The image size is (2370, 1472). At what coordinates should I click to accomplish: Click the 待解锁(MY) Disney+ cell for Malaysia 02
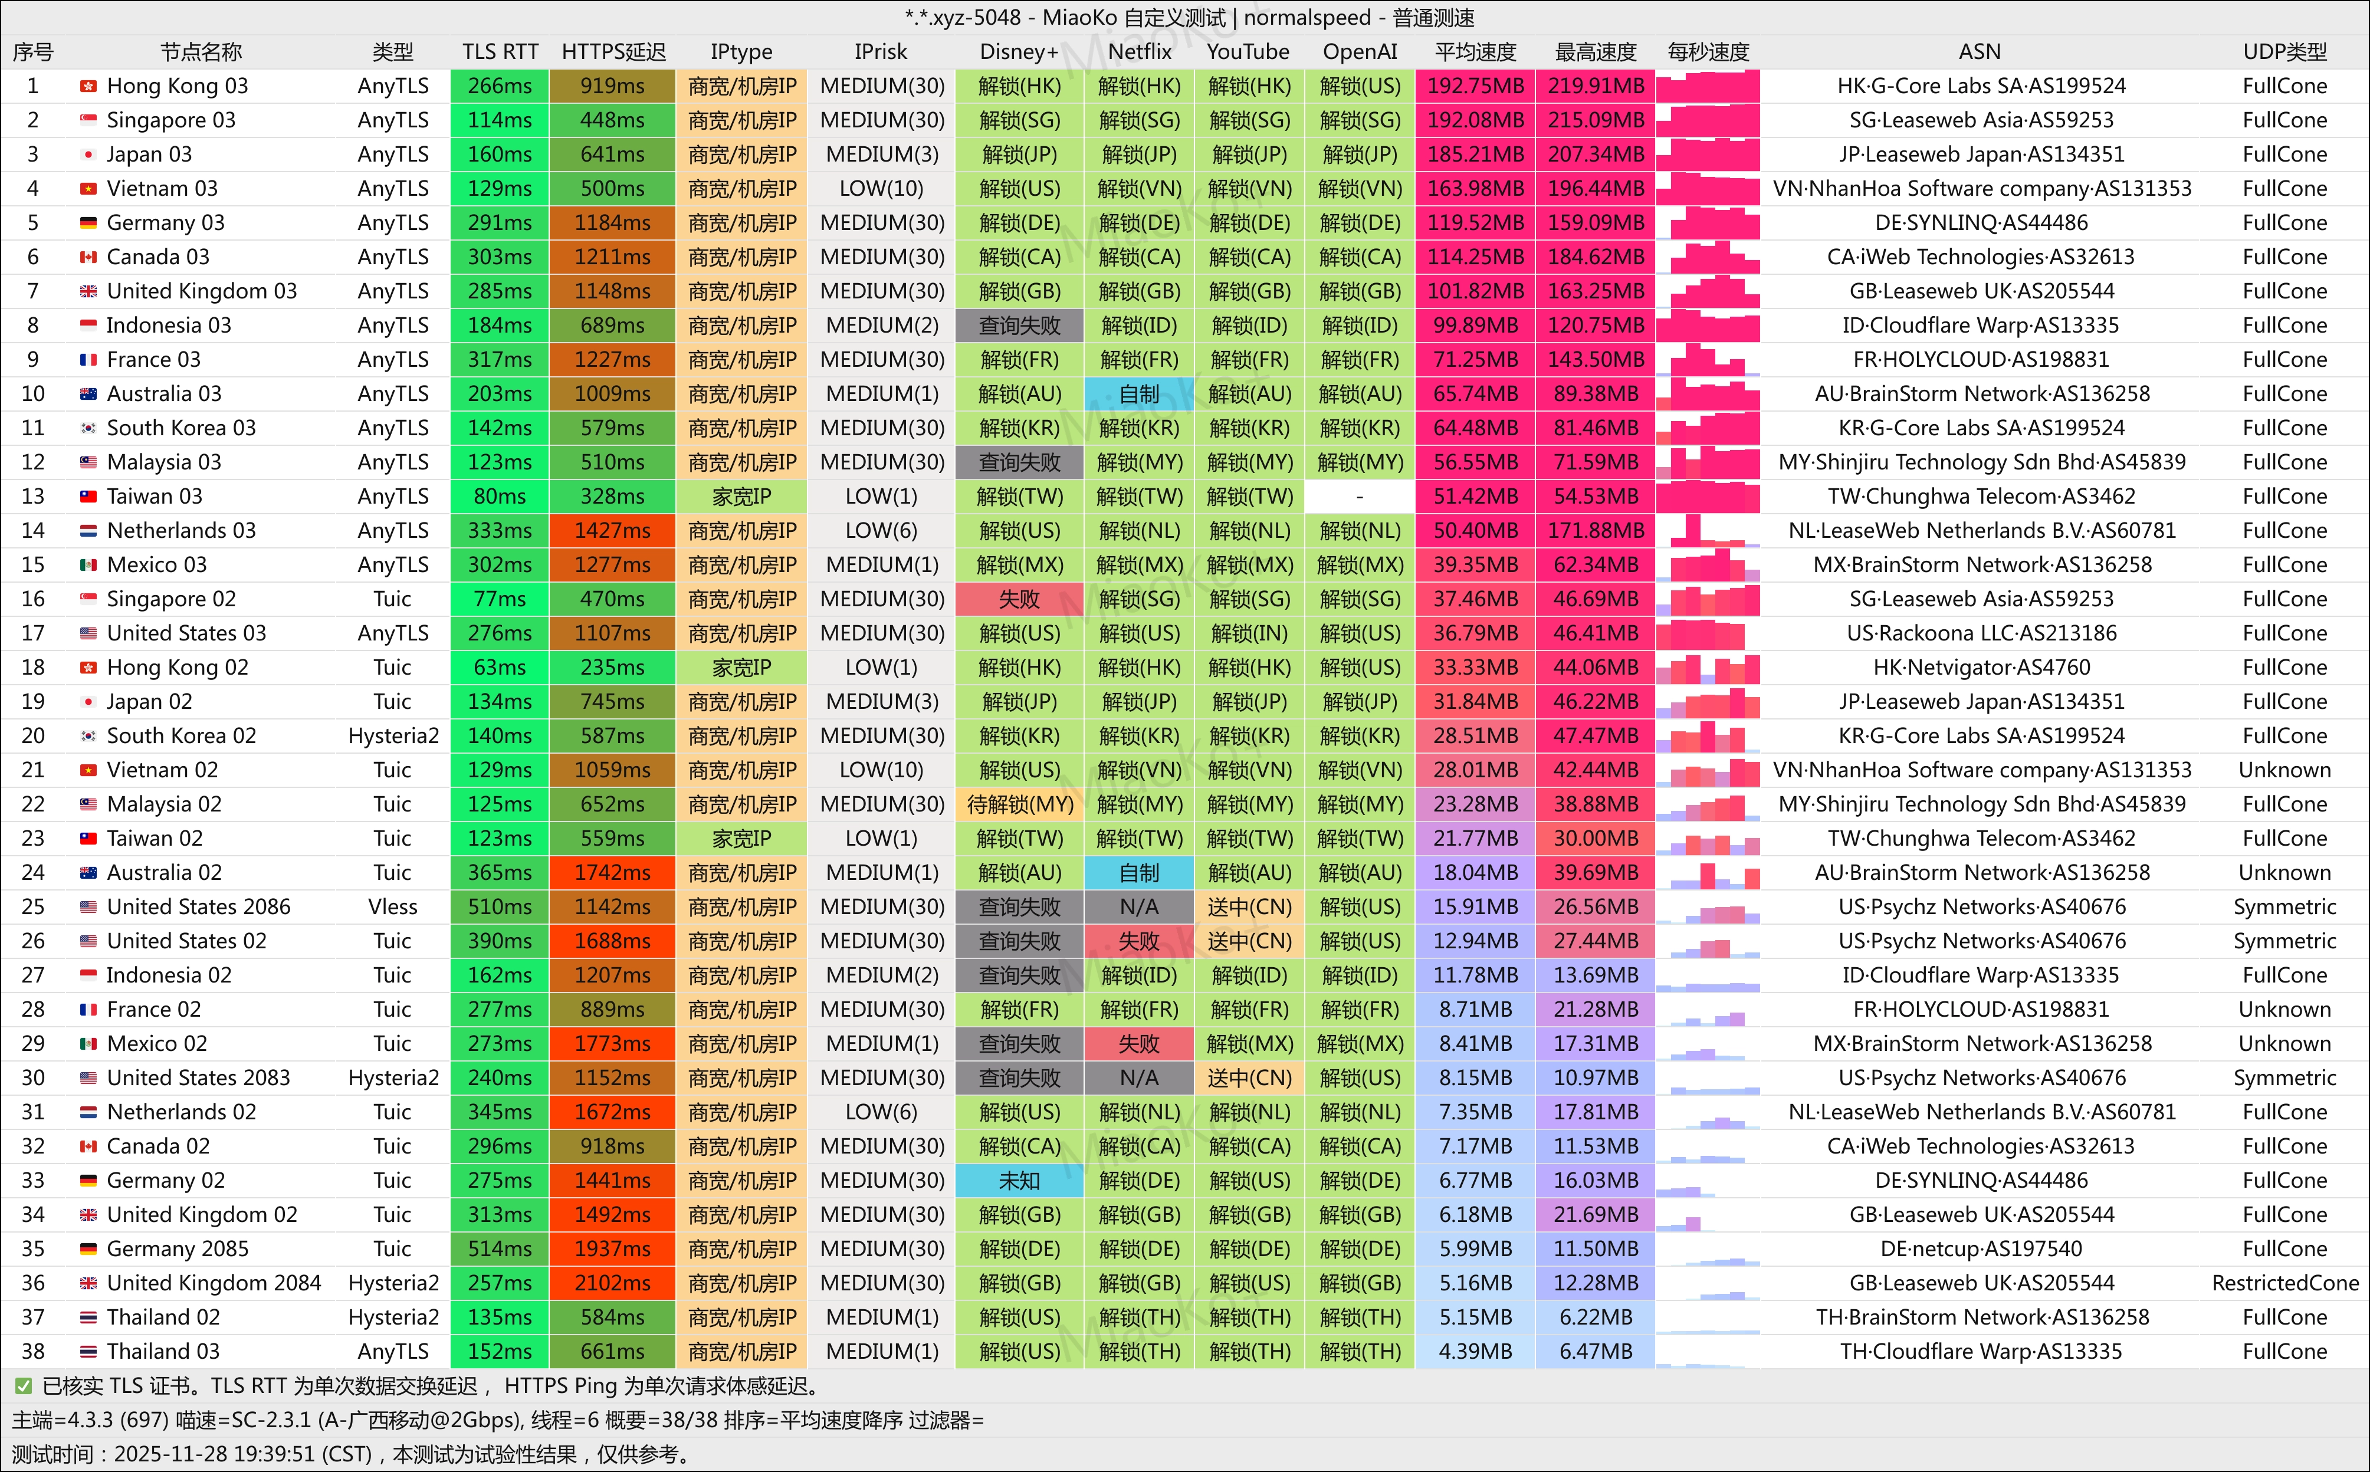tap(1019, 805)
